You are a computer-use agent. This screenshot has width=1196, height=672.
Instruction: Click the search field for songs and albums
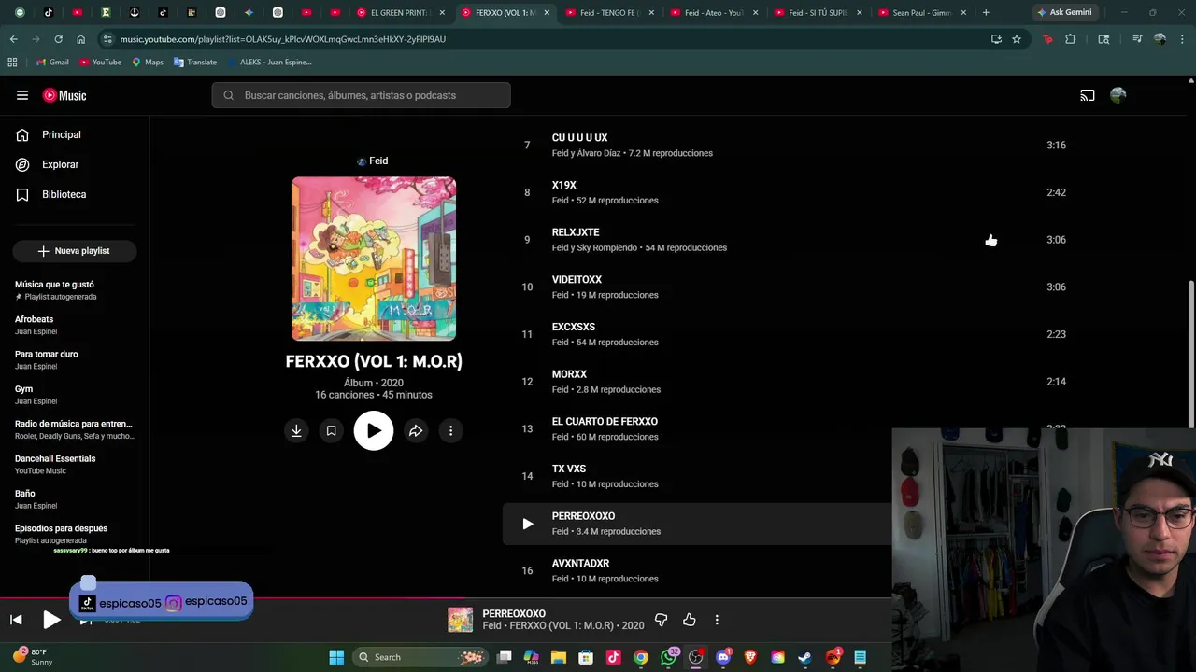pyautogui.click(x=361, y=95)
